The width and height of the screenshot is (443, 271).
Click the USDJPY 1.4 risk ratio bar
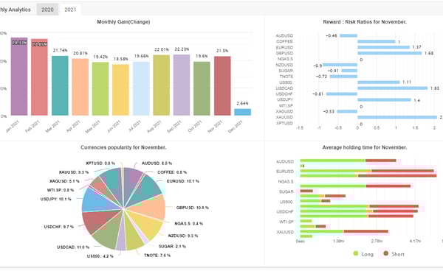pyautogui.click(x=384, y=99)
